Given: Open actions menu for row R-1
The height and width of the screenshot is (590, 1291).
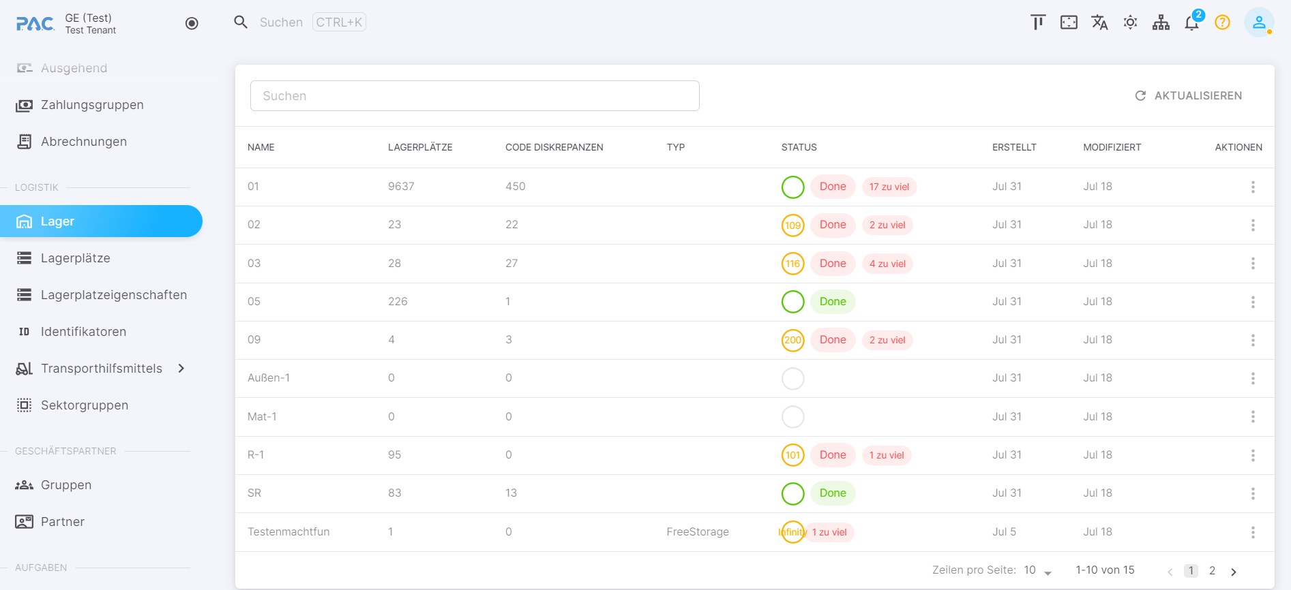Looking at the screenshot, I should pos(1253,455).
